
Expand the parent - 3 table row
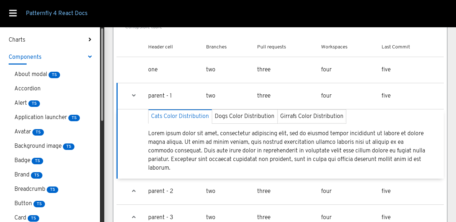click(133, 217)
